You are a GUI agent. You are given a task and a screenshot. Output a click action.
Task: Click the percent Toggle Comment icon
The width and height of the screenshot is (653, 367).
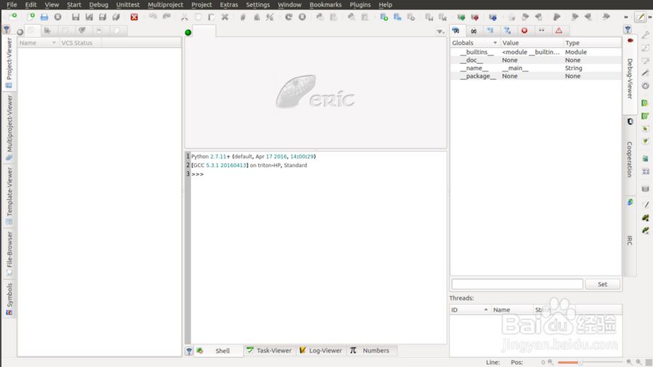click(270, 17)
